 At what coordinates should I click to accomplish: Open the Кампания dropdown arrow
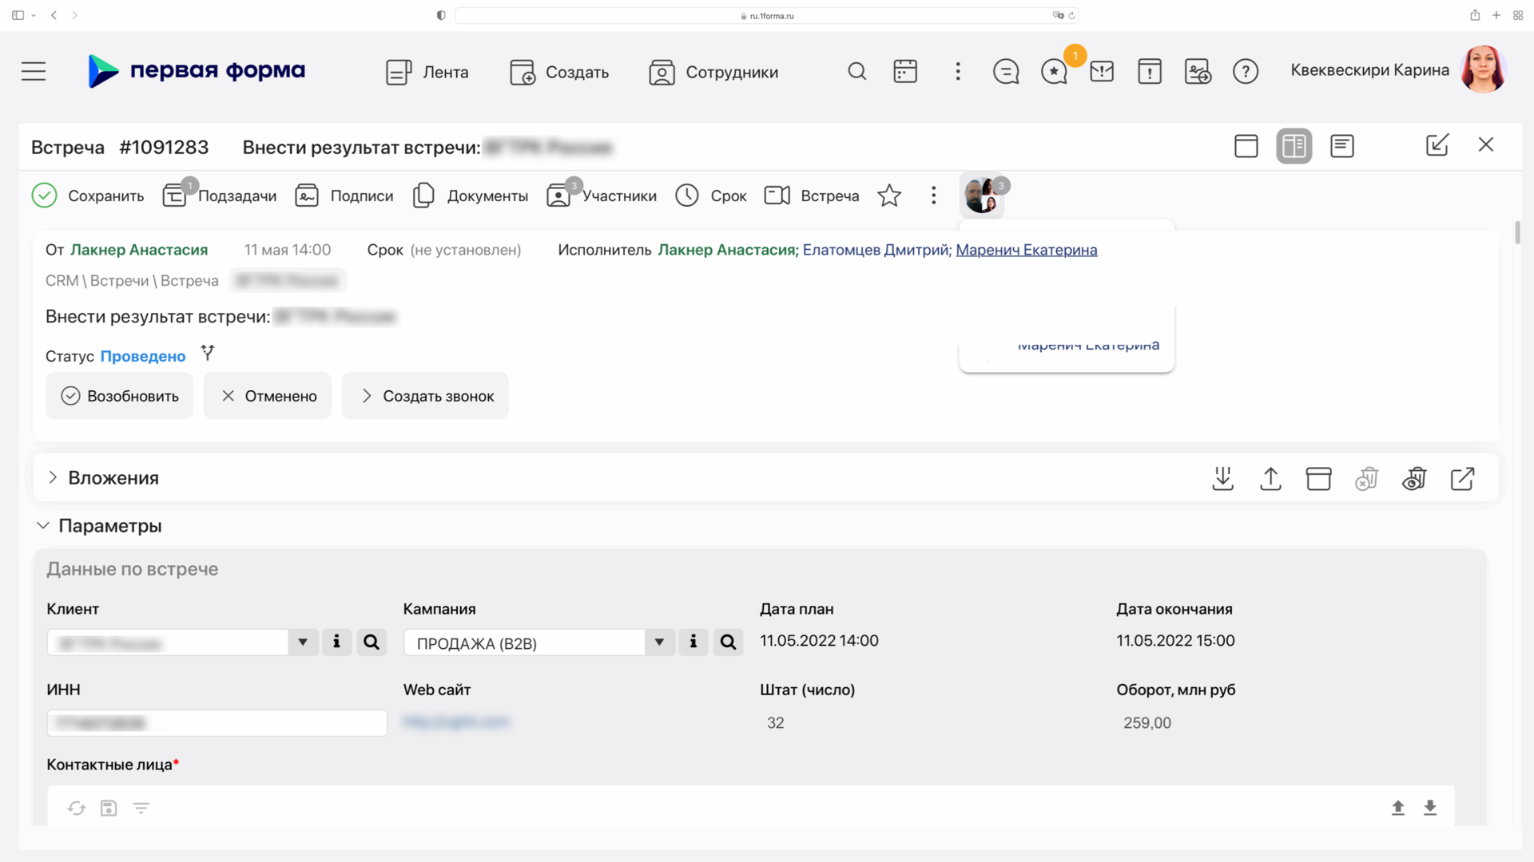[x=659, y=643]
